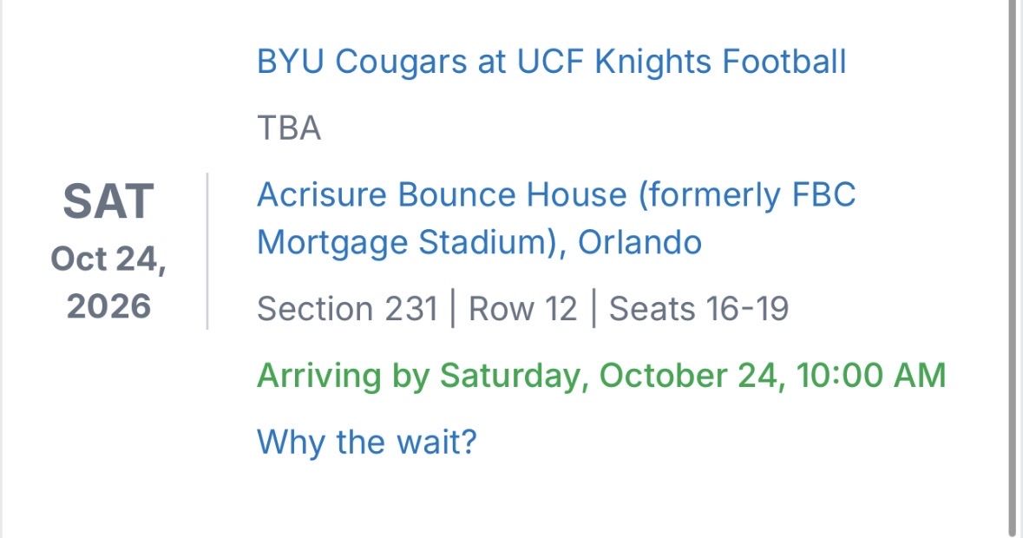Click the "October 24" text in delivery notice
This screenshot has height=538, width=1023.
685,376
